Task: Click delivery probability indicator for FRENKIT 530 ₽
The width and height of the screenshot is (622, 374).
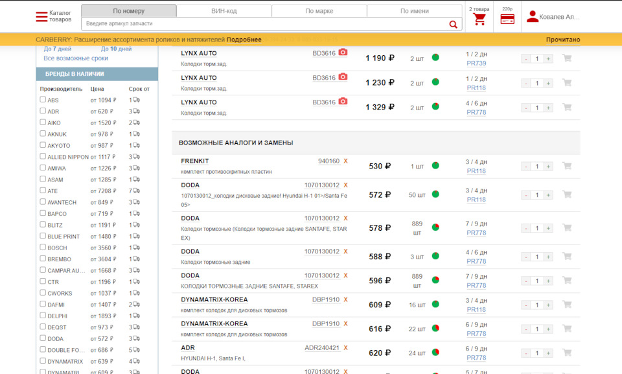Action: (435, 165)
